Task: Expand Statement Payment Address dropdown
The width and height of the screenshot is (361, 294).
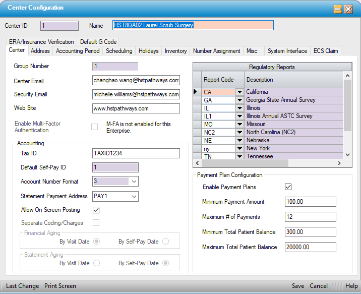Action: coord(134,196)
